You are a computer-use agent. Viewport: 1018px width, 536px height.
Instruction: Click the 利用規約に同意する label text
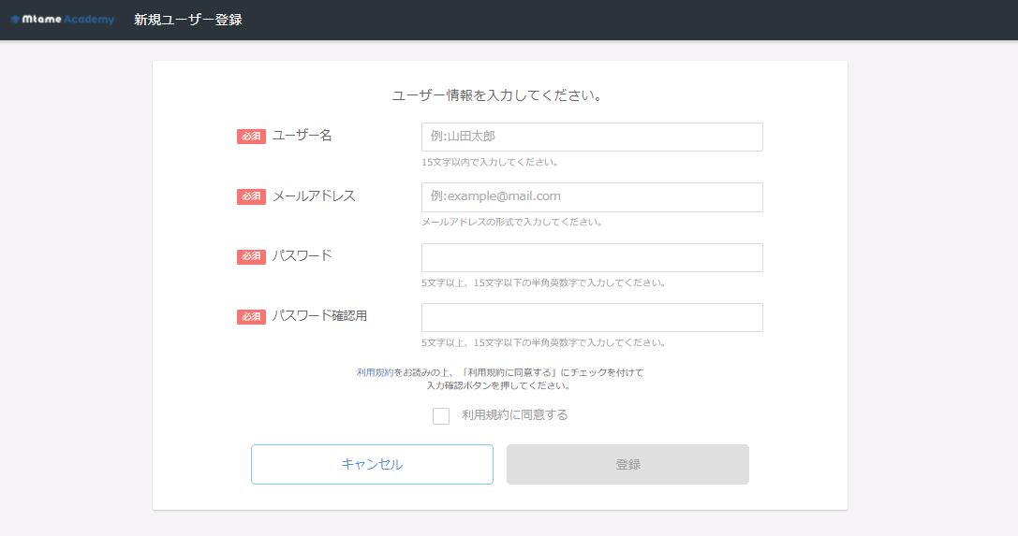515,414
